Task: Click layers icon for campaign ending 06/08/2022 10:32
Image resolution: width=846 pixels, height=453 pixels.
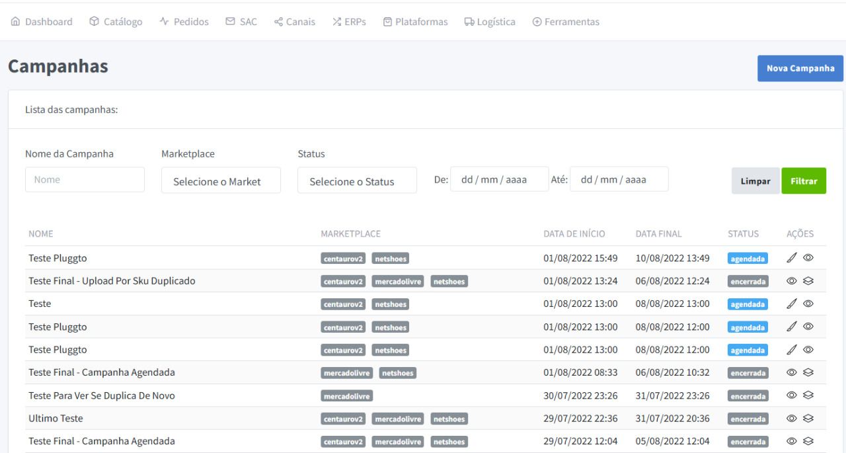Action: coord(808,372)
